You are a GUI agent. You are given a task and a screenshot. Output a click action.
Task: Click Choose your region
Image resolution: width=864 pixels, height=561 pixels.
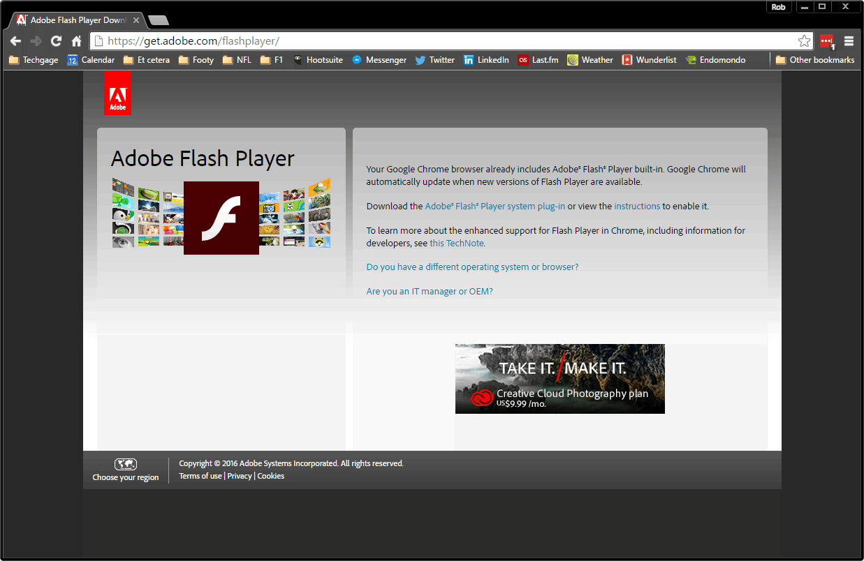click(126, 478)
